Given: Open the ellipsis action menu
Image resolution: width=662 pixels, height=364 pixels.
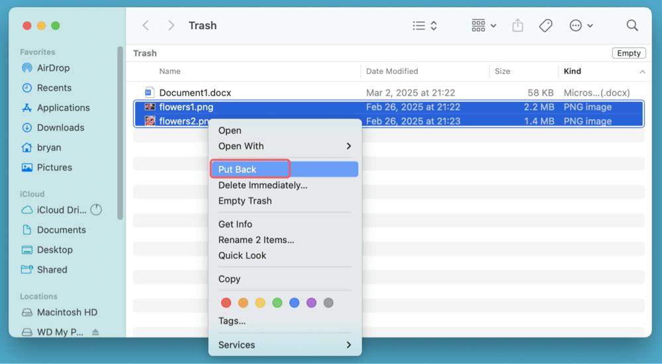Looking at the screenshot, I should point(581,26).
